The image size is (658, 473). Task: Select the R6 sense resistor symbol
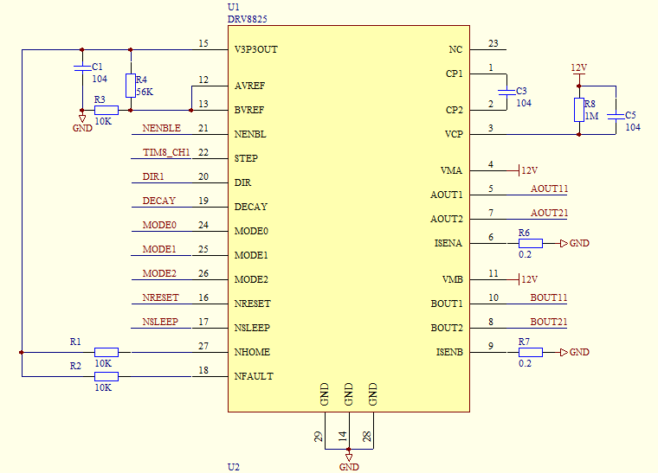pos(531,243)
